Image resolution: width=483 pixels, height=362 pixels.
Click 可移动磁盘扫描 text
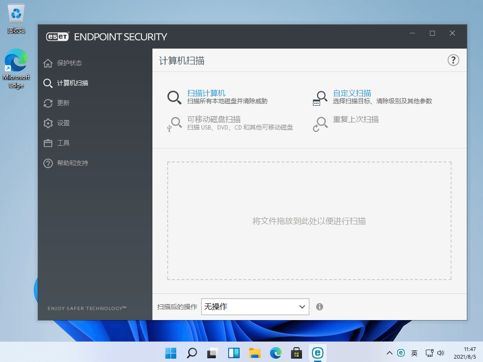[214, 119]
